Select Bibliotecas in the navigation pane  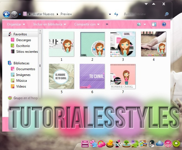point(22,63)
